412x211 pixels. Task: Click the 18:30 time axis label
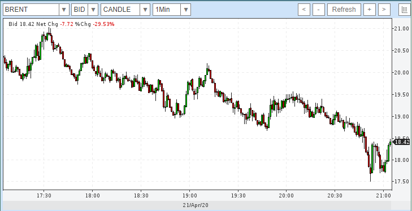coord(141,196)
